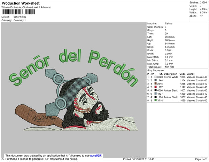The image size is (209, 162).
Task: Click the barcode under the title
Action: (x=18, y=12)
